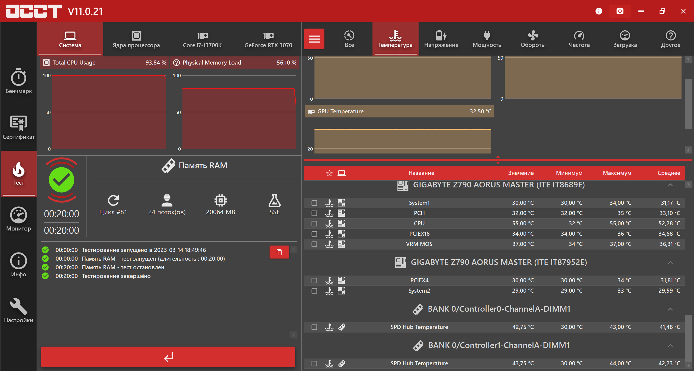Collapse the GIGABYTE ITE IT8689E sensor group

pyautogui.click(x=670, y=185)
